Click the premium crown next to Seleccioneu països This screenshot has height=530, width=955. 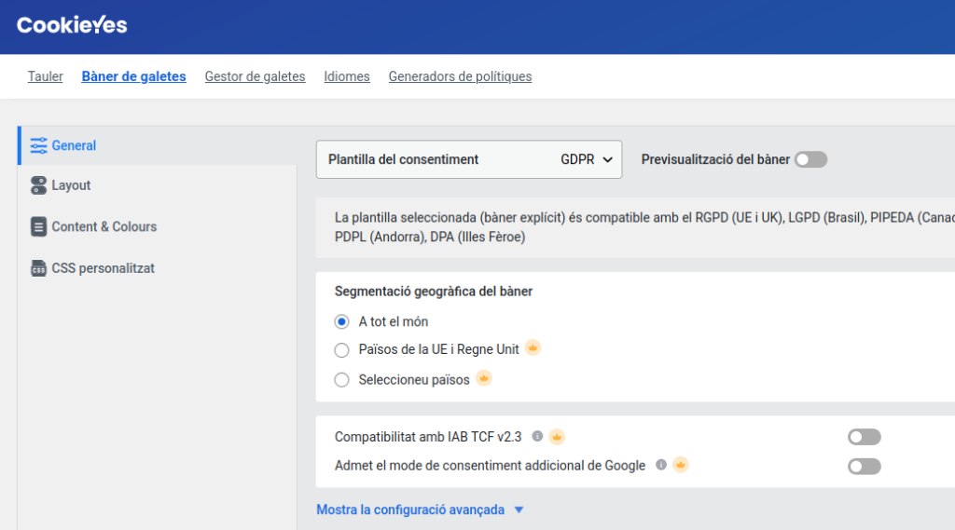pyautogui.click(x=484, y=378)
